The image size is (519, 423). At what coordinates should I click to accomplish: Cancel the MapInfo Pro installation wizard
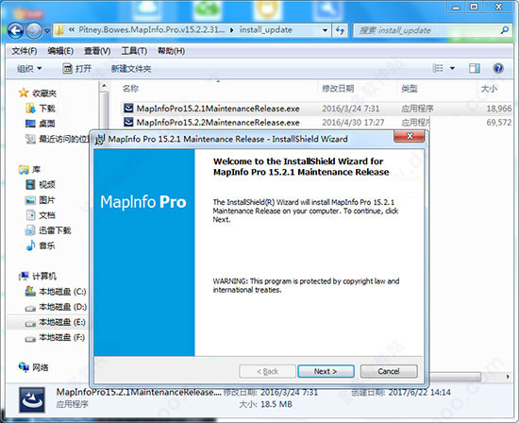389,371
